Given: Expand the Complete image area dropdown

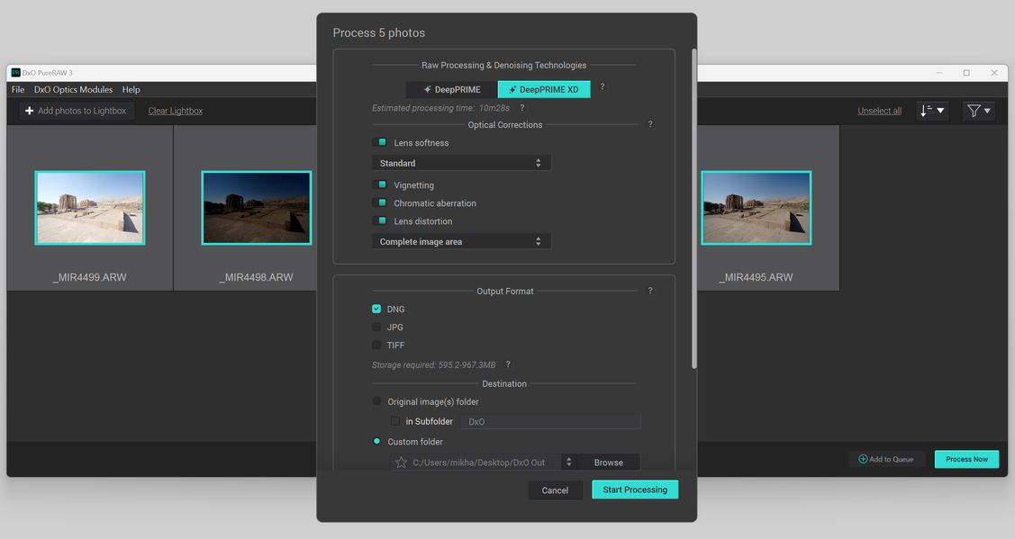Looking at the screenshot, I should pos(461,241).
